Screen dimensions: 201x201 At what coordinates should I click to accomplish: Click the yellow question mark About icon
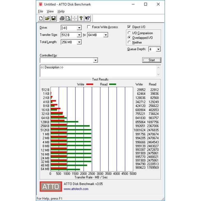coord(81,19)
